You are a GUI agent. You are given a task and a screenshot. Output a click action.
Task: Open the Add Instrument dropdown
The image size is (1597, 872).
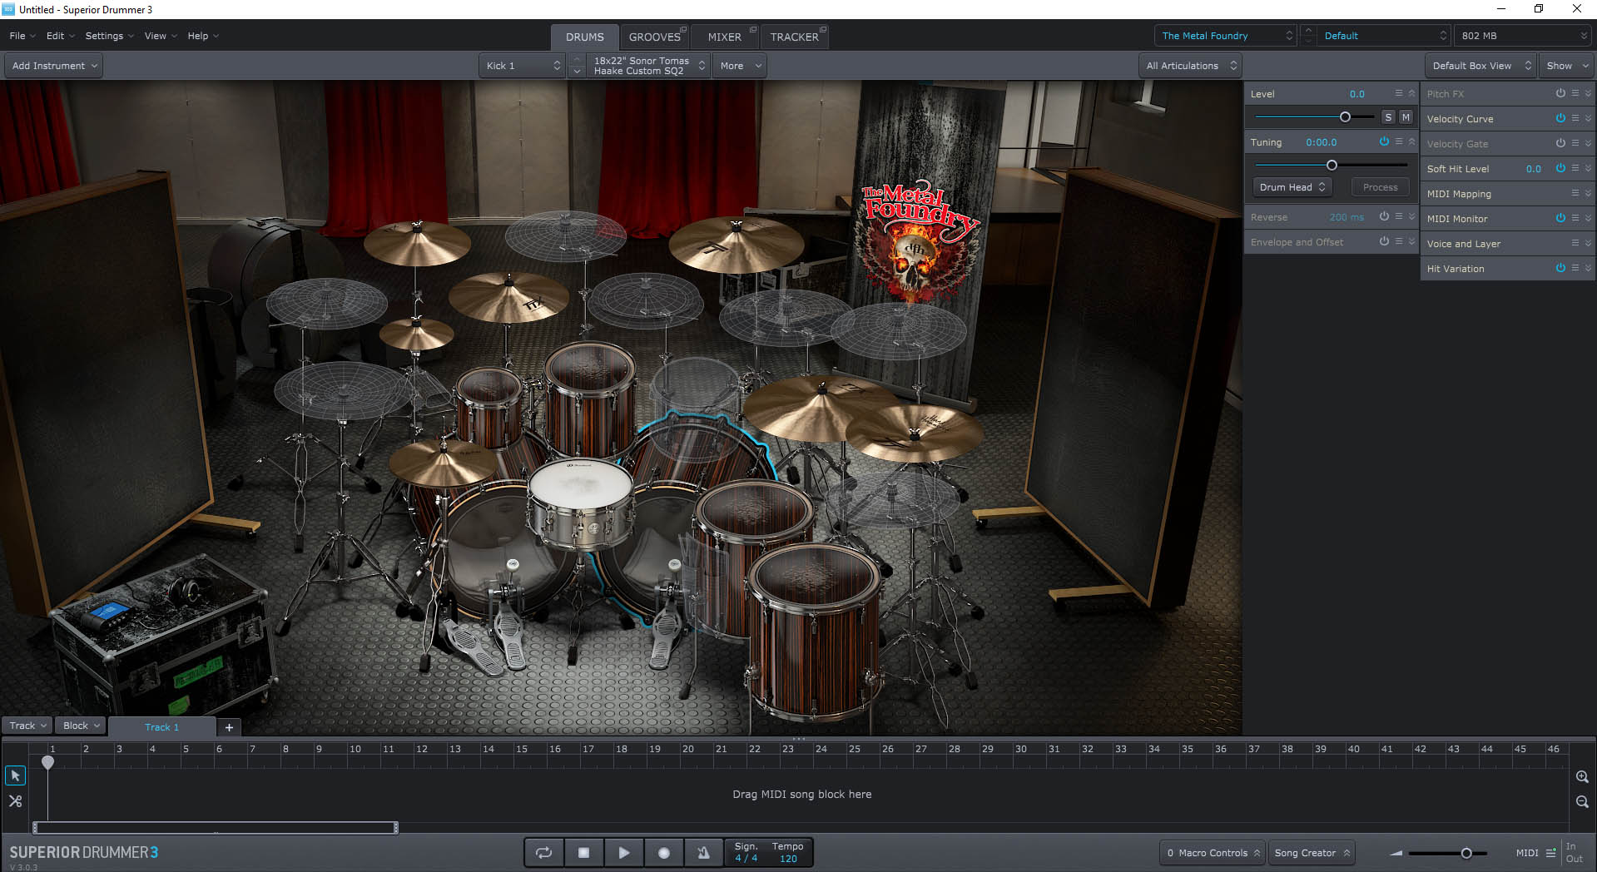[54, 66]
